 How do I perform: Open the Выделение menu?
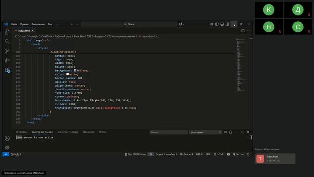pos(38,24)
